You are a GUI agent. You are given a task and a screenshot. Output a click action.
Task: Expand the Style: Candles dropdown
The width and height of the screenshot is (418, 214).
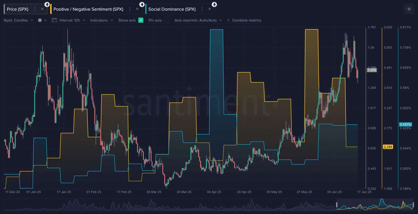click(x=18, y=20)
